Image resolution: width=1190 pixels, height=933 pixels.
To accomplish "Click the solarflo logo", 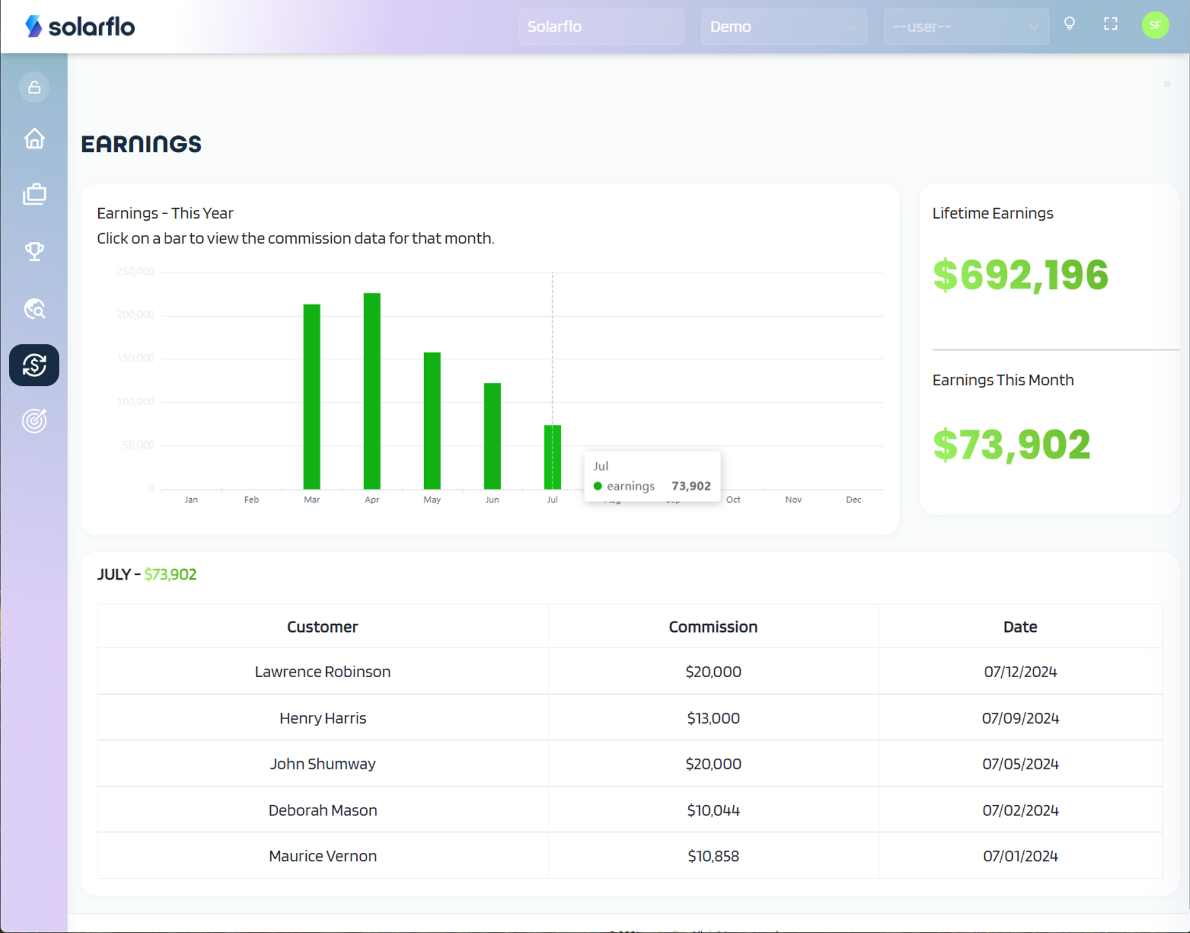I will pos(80,26).
